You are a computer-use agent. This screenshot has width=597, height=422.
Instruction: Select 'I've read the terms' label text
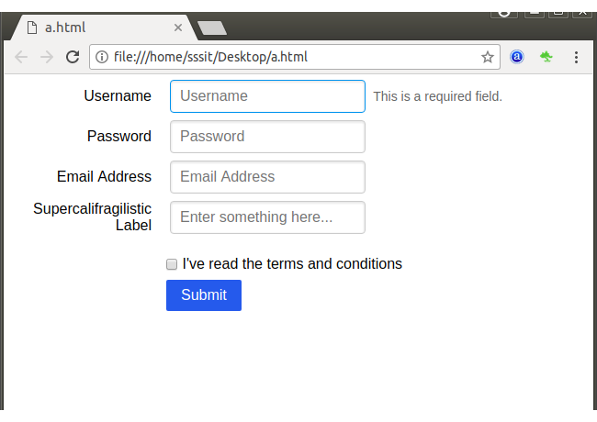[x=292, y=264]
